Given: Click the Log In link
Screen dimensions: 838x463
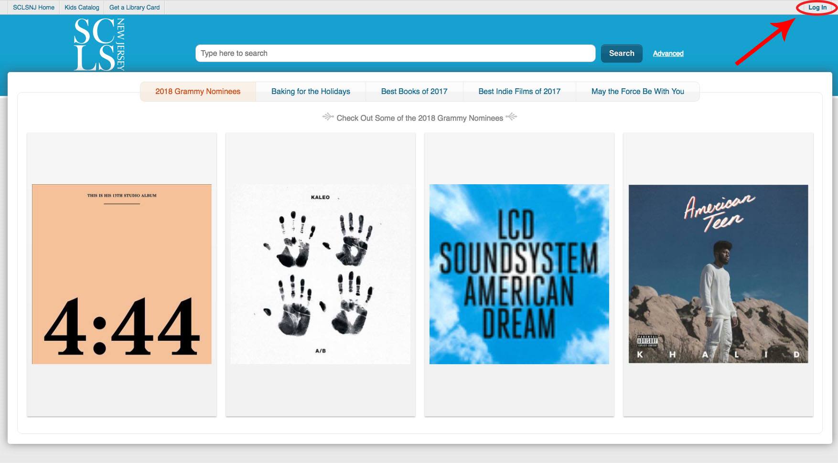Looking at the screenshot, I should coord(817,8).
